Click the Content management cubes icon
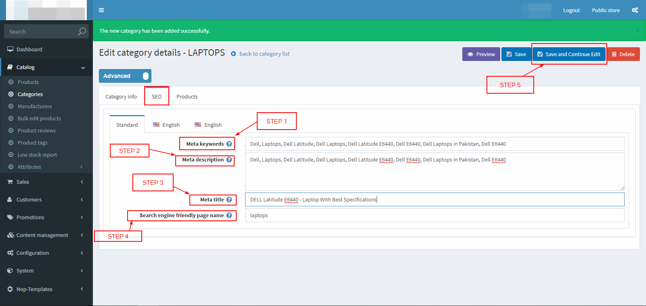Viewport: 646px width, 306px height. pos(10,235)
